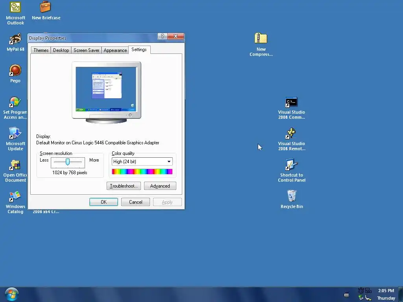Click the 'Default Monitor on Cirrus Logic' text
This screenshot has height=302, width=403.
click(98, 143)
